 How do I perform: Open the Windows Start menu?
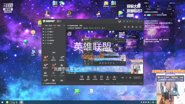[x=2, y=102]
